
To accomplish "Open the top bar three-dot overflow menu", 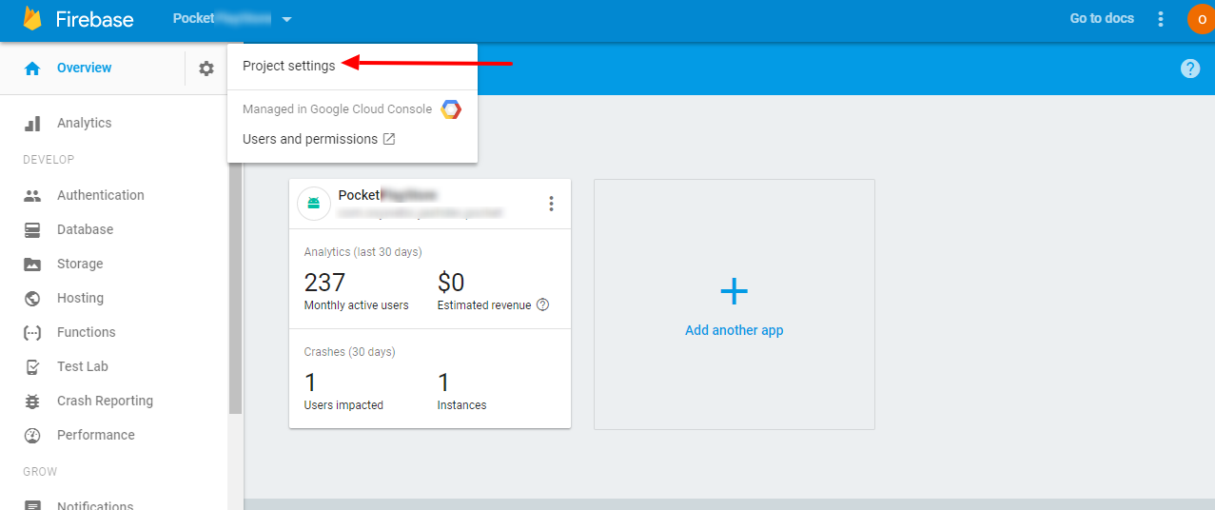I will coord(1160,19).
